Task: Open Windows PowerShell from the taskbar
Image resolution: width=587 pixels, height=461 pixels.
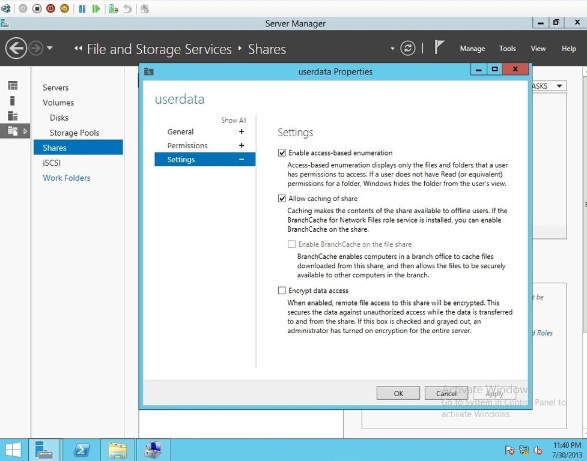Action: pyautogui.click(x=82, y=450)
